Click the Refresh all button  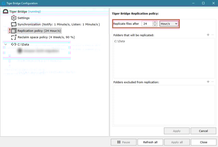point(150,142)
